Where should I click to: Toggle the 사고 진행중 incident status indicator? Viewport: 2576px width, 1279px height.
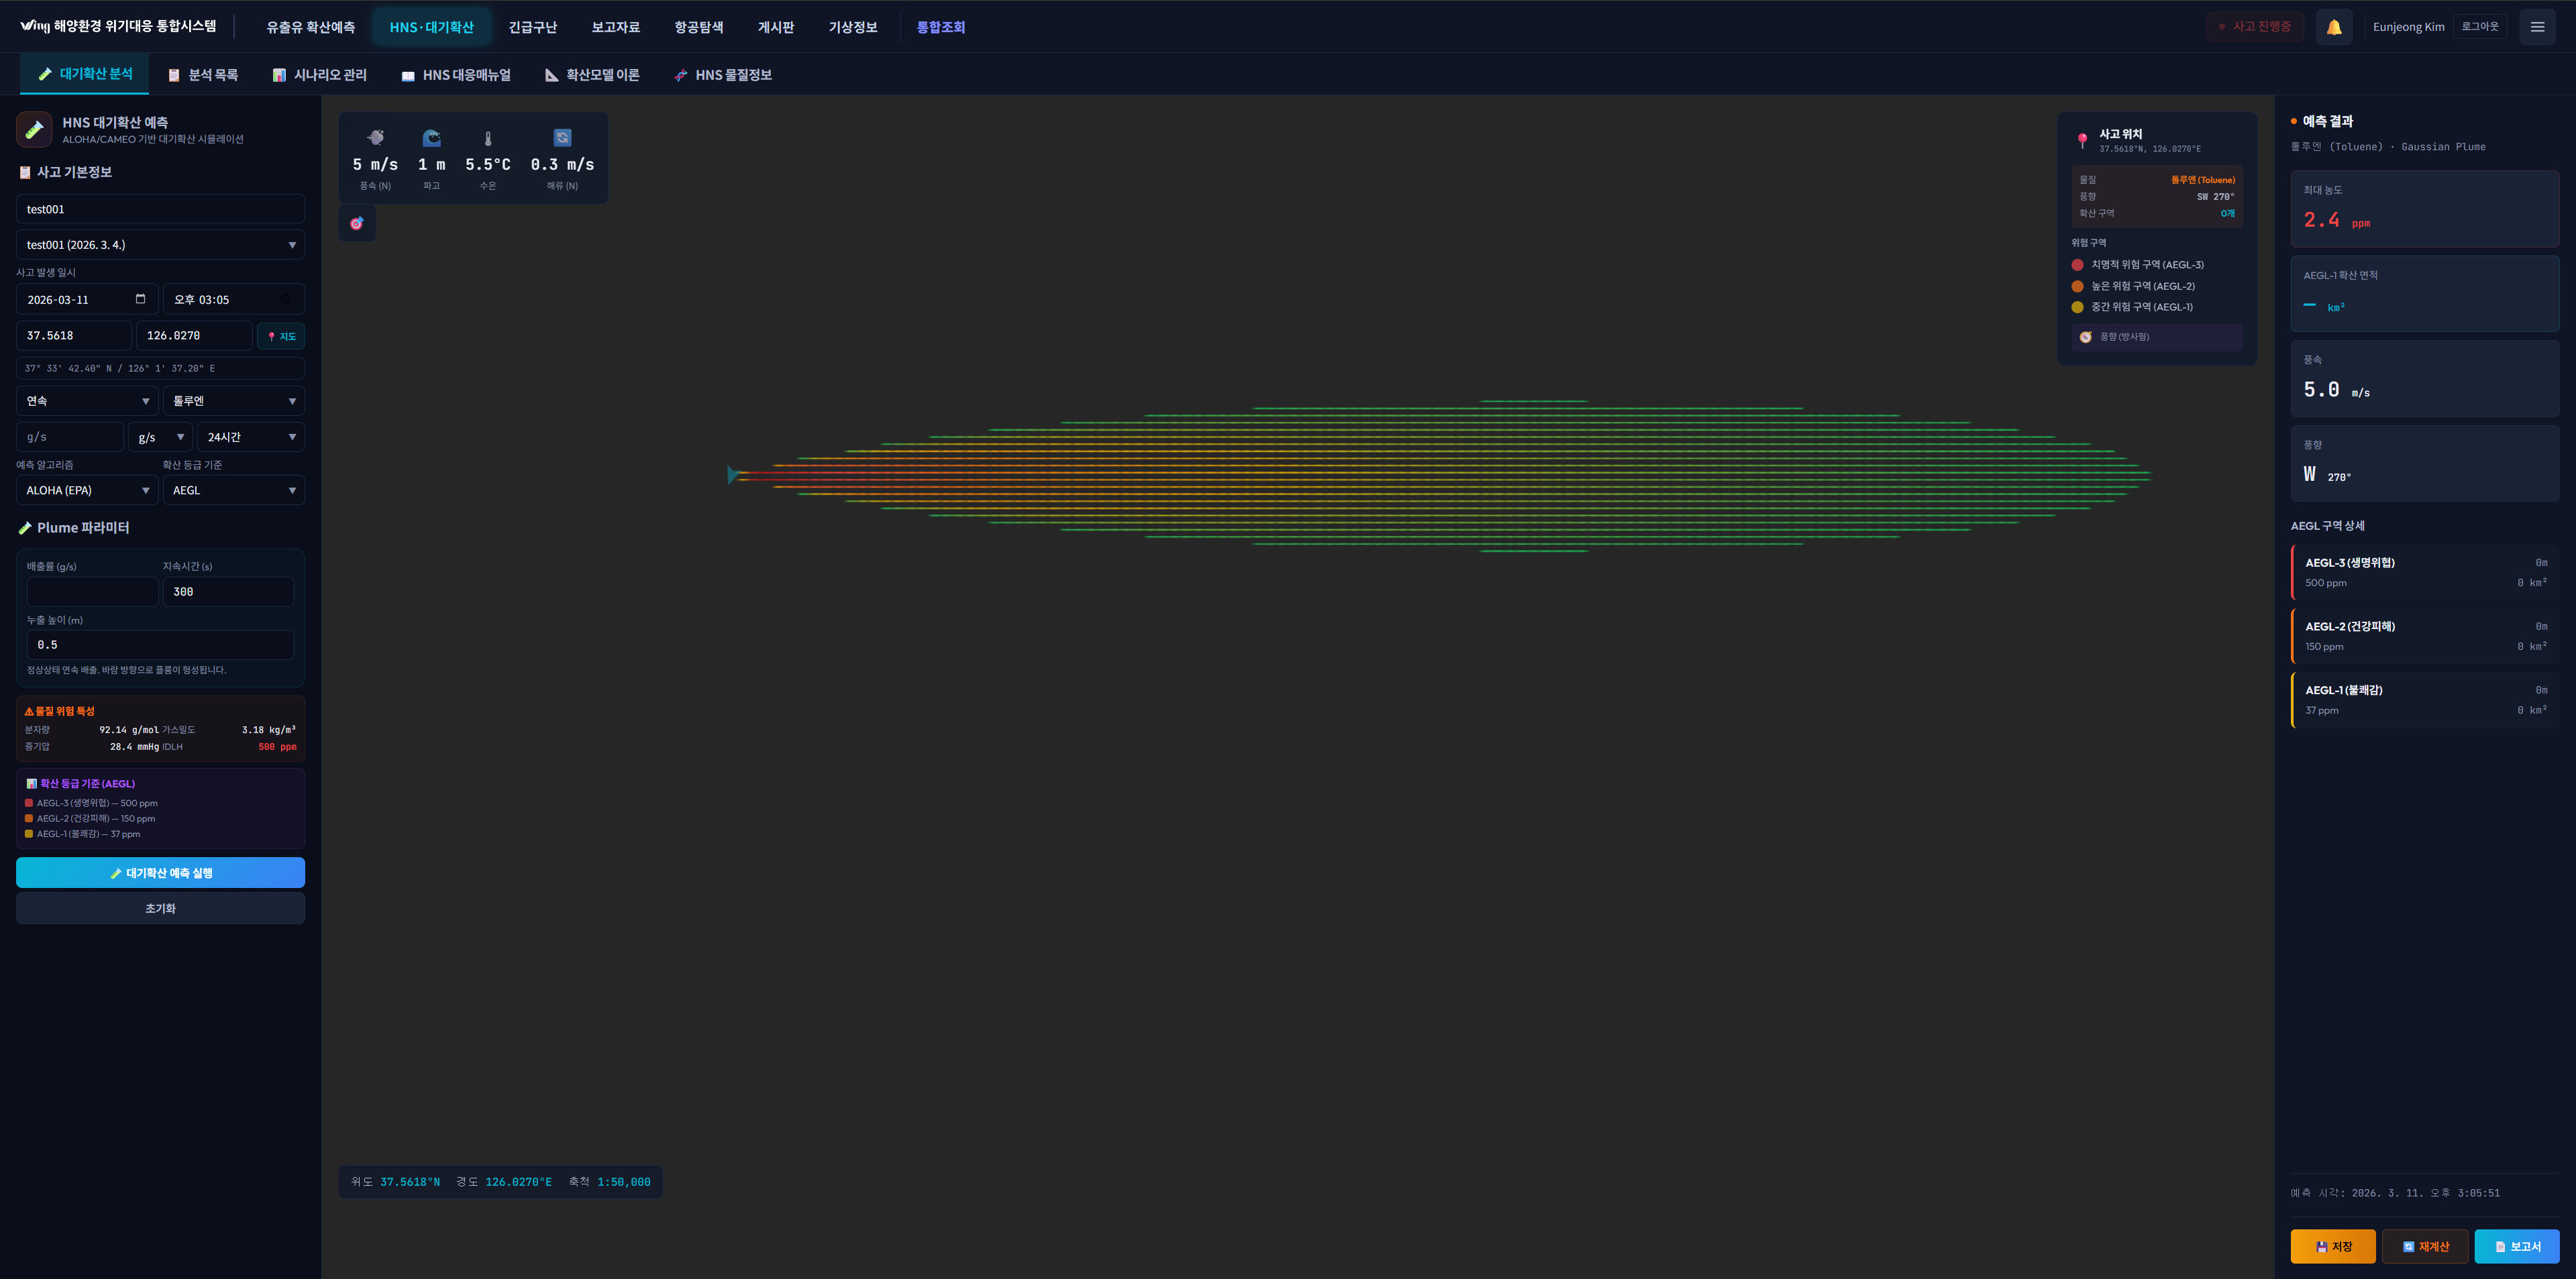tap(2254, 27)
